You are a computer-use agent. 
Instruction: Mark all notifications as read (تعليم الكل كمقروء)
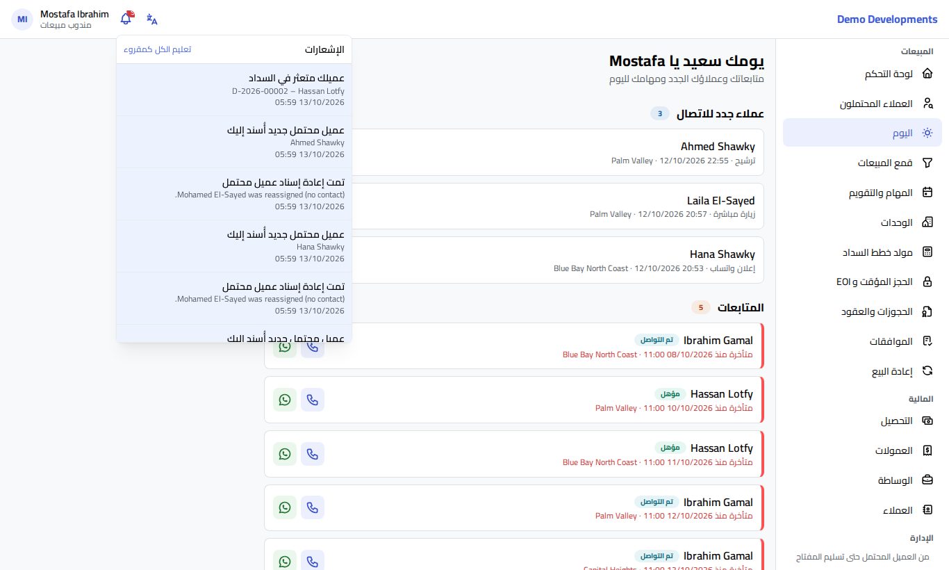pyautogui.click(x=158, y=49)
